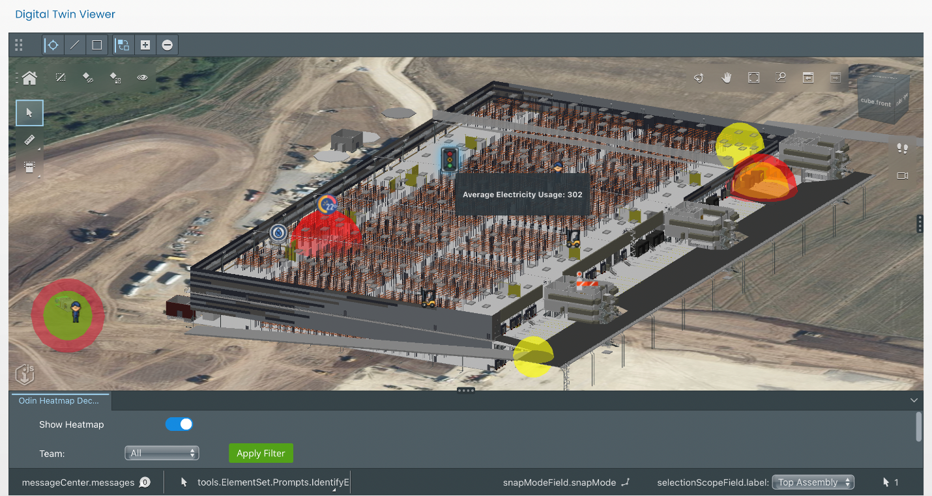Open the camera viewpoint icon on the right
Viewport: 932px width, 496px height.
click(x=903, y=176)
